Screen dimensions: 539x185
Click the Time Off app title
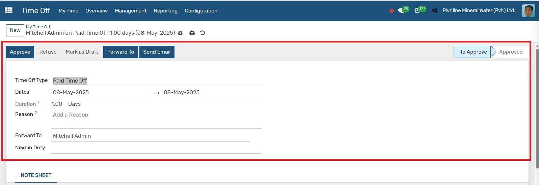(36, 10)
